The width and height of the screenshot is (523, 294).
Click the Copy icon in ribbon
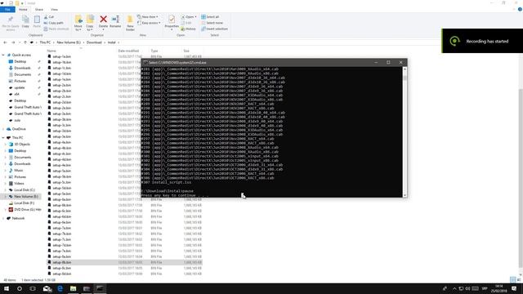coord(25,22)
